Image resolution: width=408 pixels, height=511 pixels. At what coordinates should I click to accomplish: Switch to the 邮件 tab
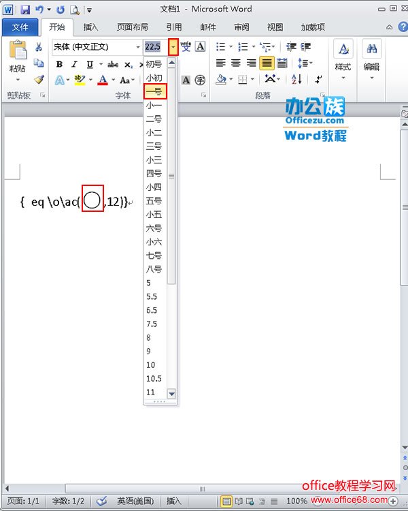click(x=208, y=27)
